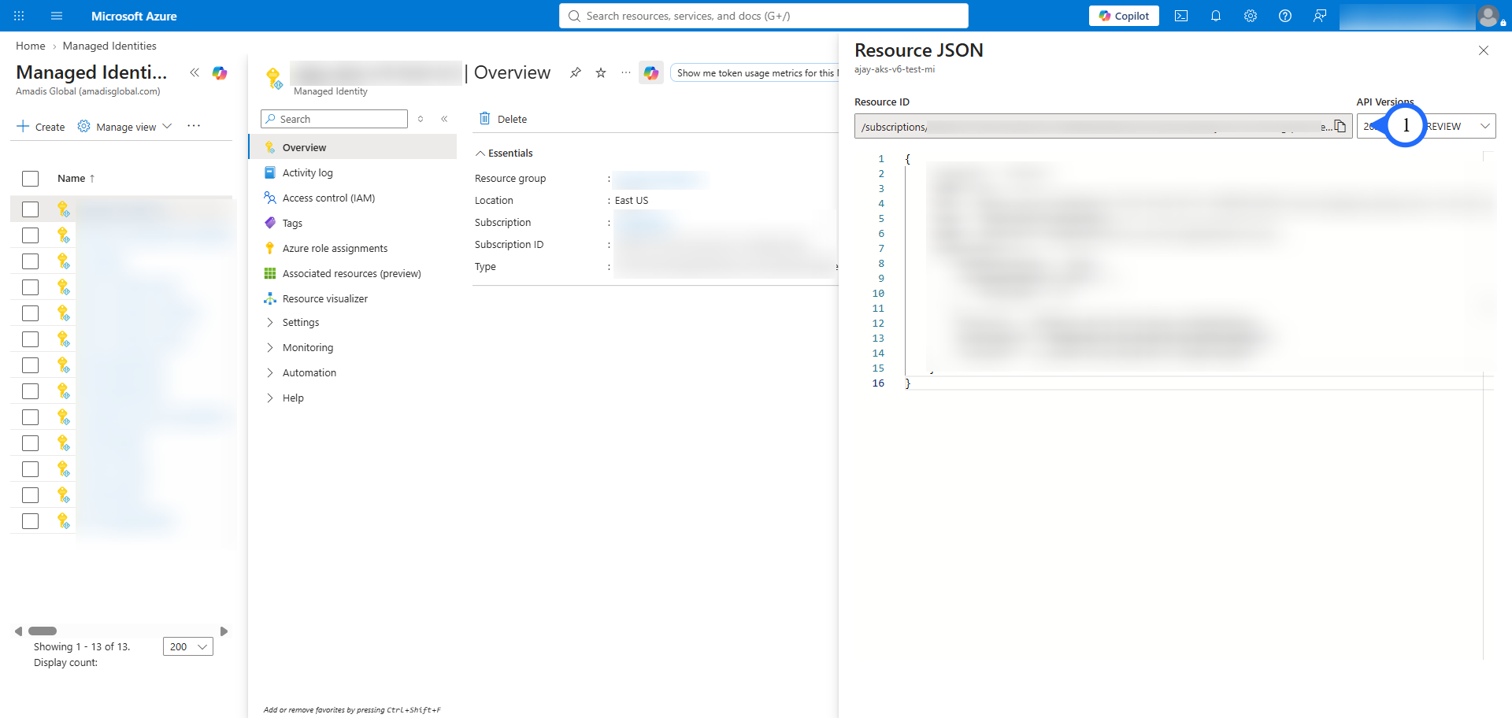Check the fifth identity row checkbox
This screenshot has width=1512, height=718.
[31, 313]
